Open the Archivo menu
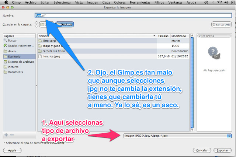The height and width of the screenshot is (157, 236). coord(31,3)
